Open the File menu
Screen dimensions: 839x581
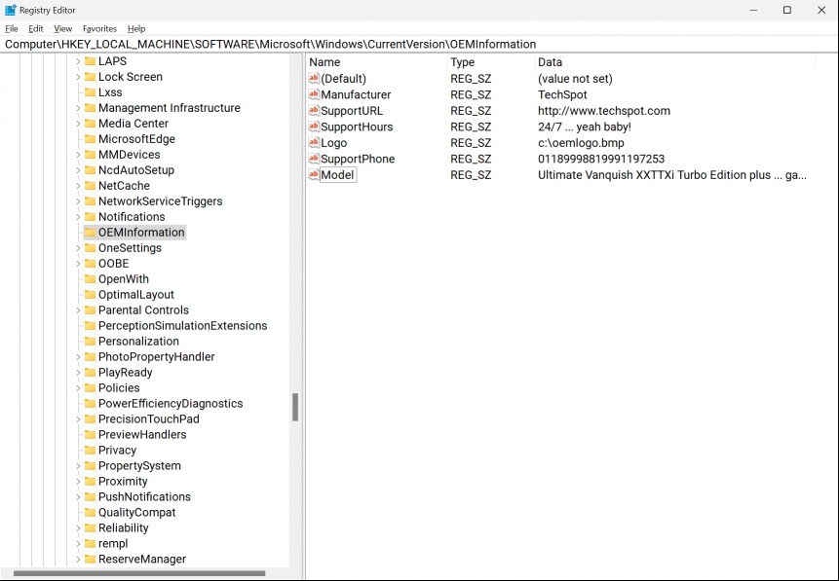click(12, 29)
